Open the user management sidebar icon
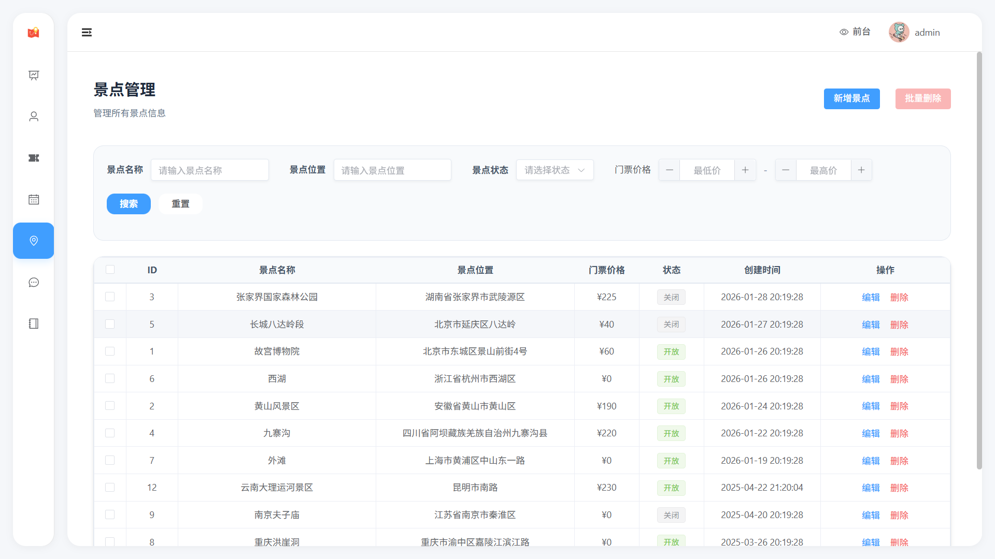The width and height of the screenshot is (995, 559). 34,116
